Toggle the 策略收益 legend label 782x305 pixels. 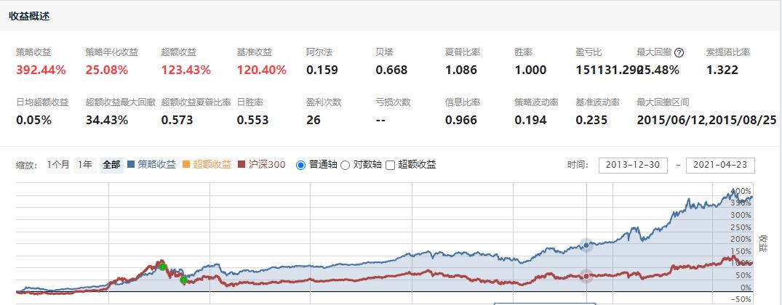click(156, 165)
